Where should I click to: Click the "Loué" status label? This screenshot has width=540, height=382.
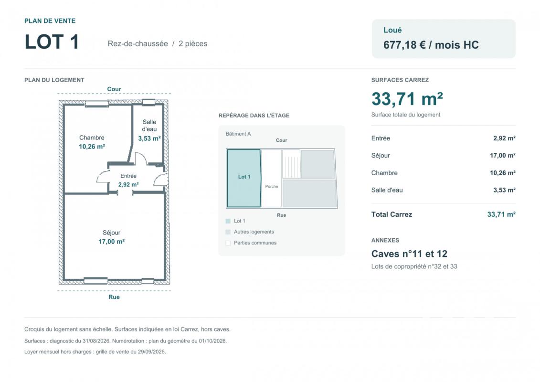pyautogui.click(x=392, y=30)
